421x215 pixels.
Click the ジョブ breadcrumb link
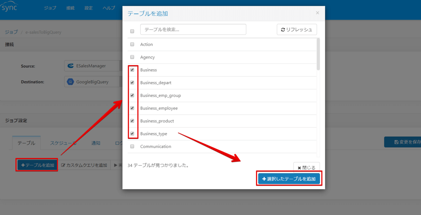coord(11,32)
